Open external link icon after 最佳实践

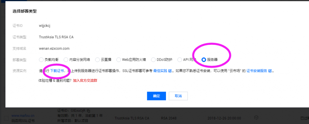170,71
